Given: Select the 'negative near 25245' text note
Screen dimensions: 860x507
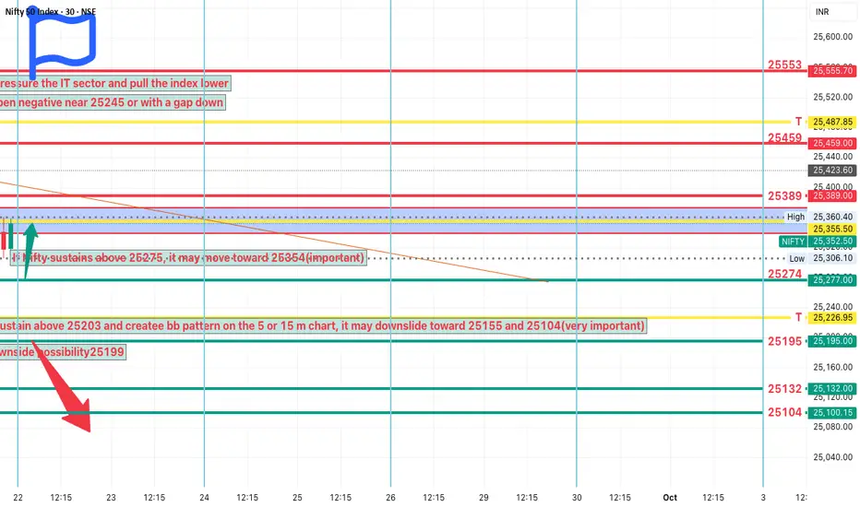Looking at the screenshot, I should pyautogui.click(x=113, y=102).
